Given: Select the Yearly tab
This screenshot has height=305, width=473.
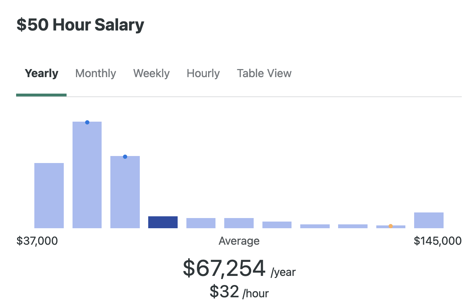Looking at the screenshot, I should 41,73.
